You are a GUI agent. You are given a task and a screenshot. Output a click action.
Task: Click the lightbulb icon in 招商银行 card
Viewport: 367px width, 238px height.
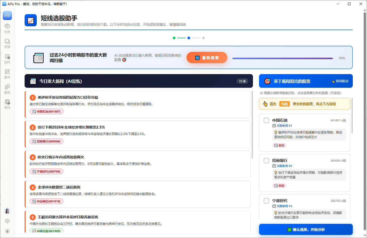point(276,173)
